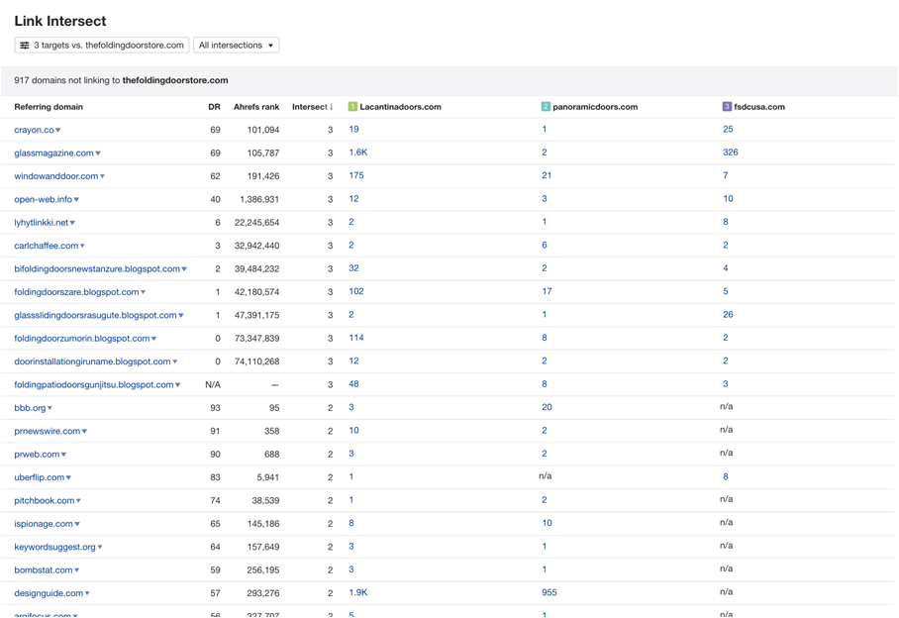Click the 20 panoramicdoors count for bbb.org
This screenshot has height=618, width=899.
(547, 407)
